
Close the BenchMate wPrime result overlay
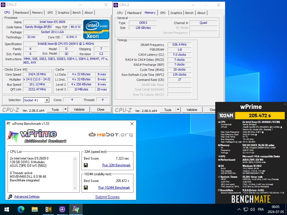pyautogui.click(x=284, y=104)
